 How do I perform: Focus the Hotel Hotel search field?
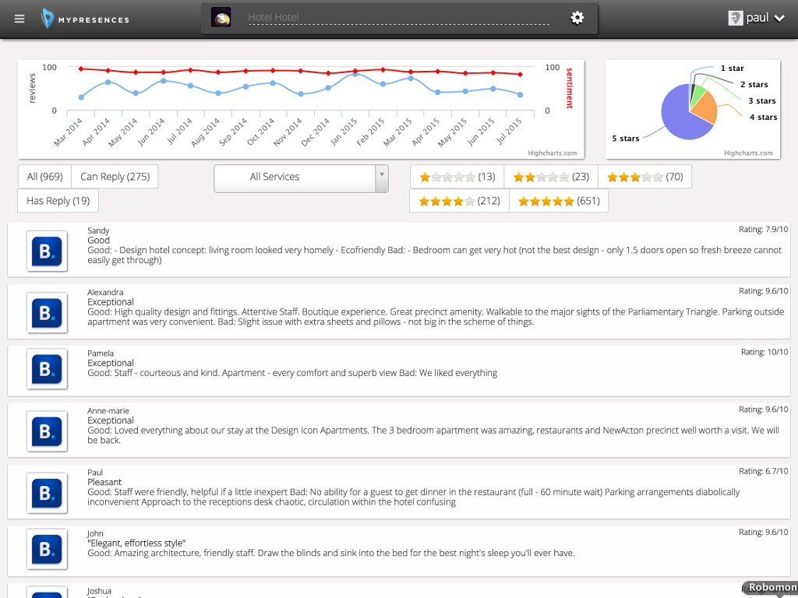398,17
